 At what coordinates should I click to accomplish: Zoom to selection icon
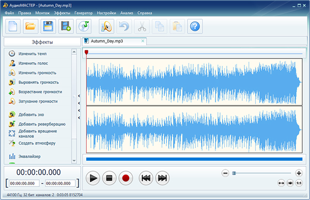click(x=290, y=183)
